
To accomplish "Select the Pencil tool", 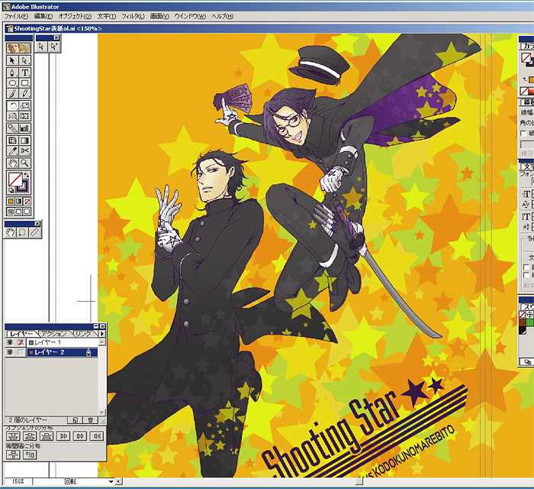I will [x=24, y=93].
